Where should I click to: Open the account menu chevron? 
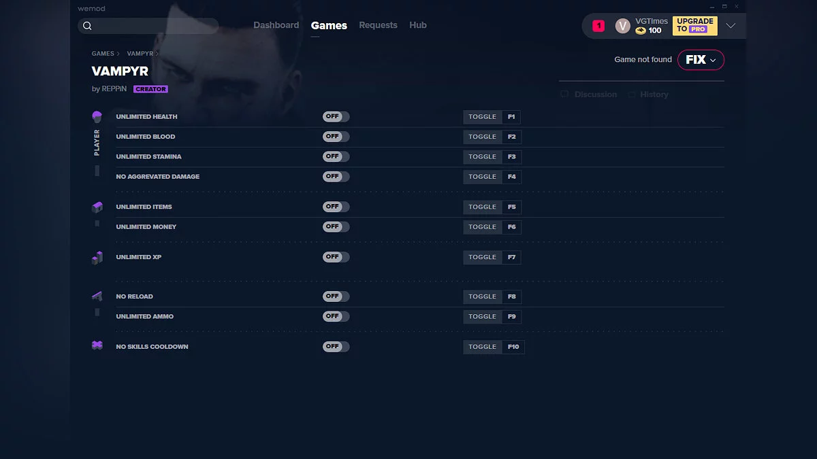(731, 26)
